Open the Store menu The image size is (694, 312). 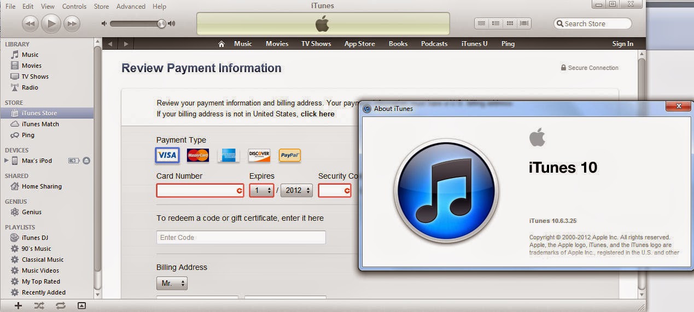101,7
